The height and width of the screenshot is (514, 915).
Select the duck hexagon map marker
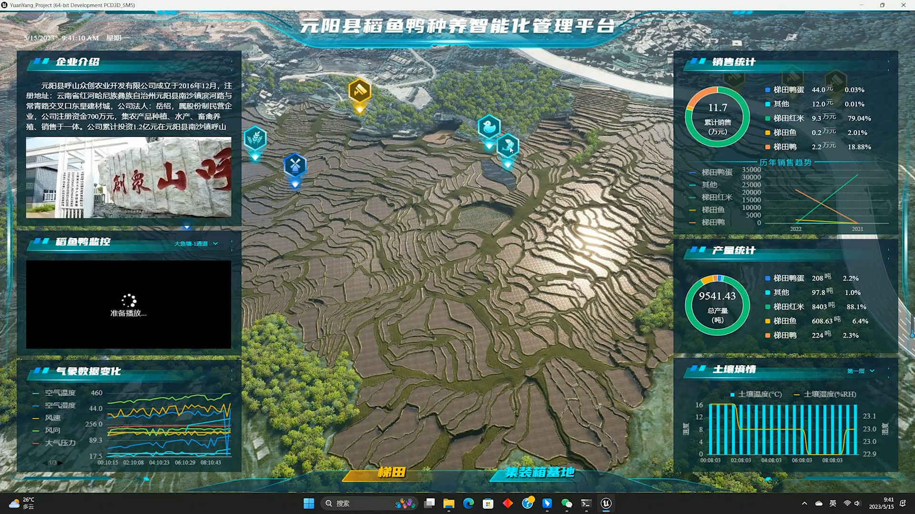pyautogui.click(x=489, y=127)
